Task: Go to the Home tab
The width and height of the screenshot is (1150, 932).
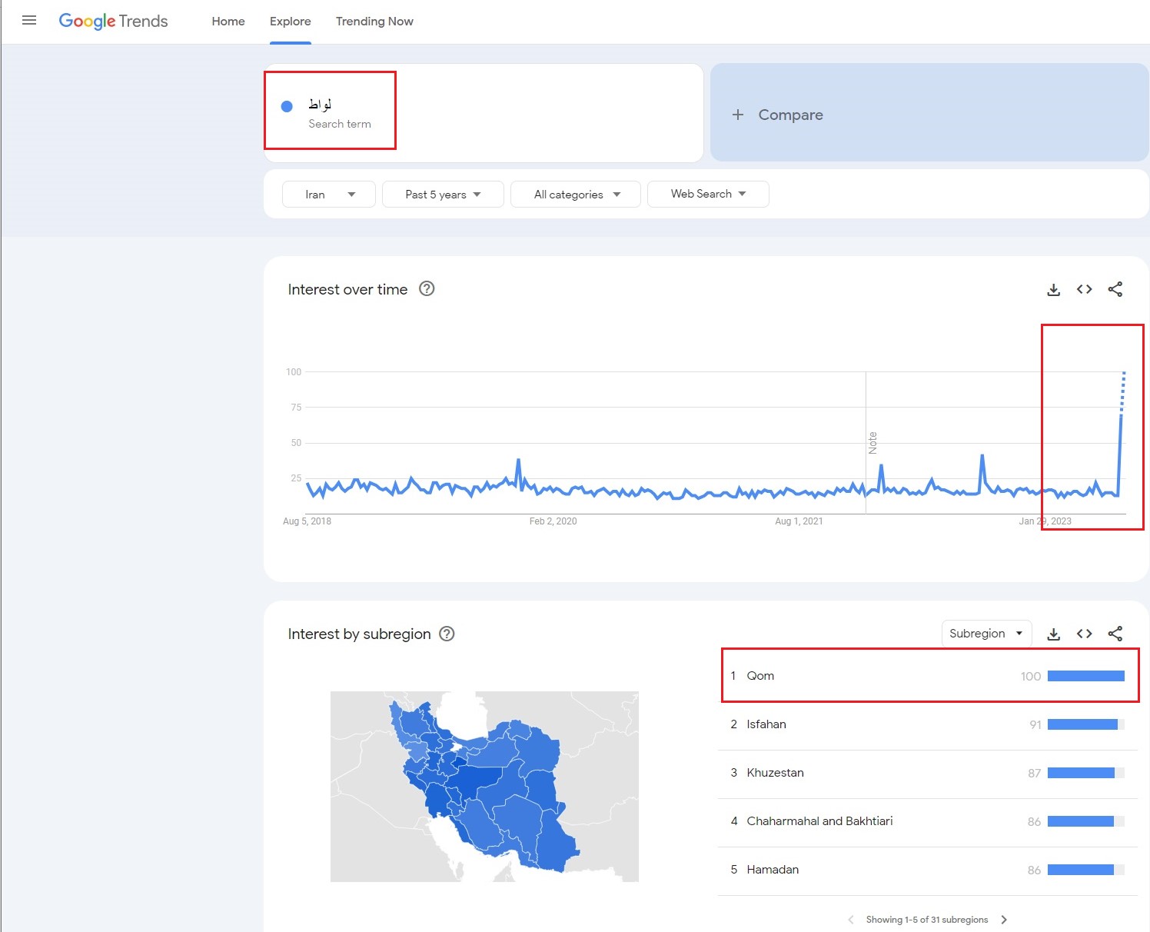Action: pos(228,22)
